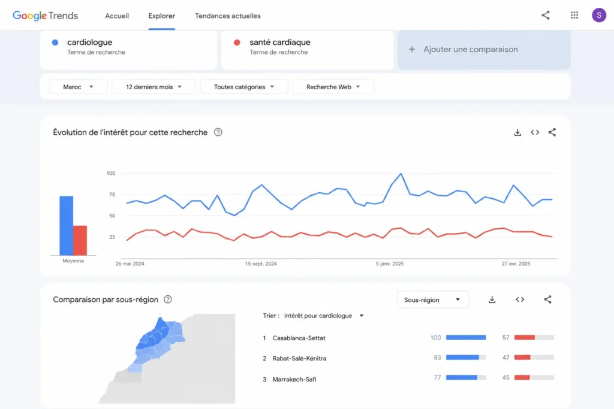Click help icon beside Évolution de l'intérêt

point(218,132)
